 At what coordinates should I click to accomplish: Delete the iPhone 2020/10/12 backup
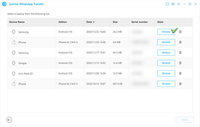tap(180, 84)
